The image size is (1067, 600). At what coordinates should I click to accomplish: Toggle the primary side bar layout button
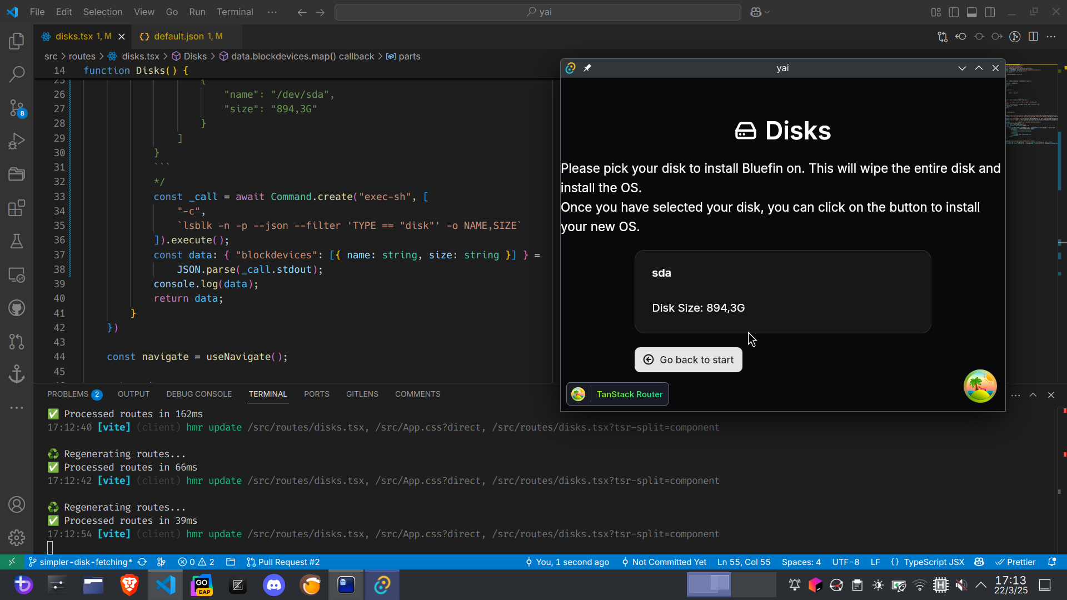tap(954, 12)
